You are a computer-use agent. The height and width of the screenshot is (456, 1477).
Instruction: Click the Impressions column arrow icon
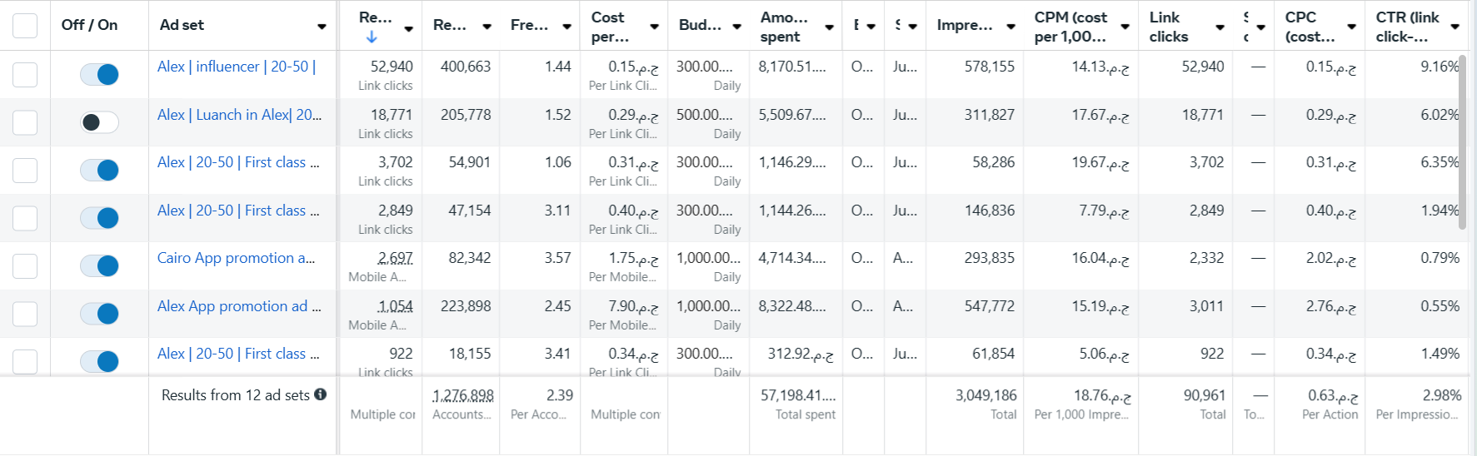(x=1010, y=27)
